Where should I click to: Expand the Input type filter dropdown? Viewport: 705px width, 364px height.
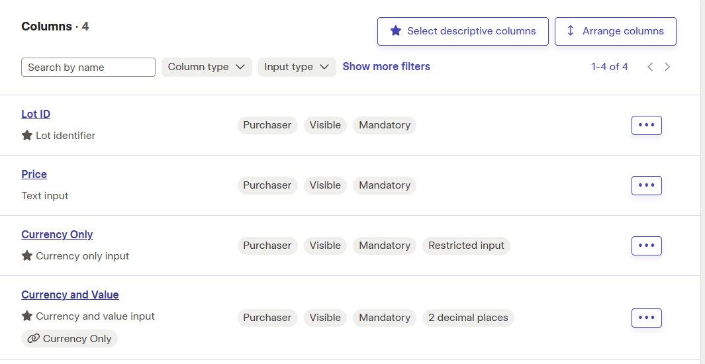coord(297,67)
